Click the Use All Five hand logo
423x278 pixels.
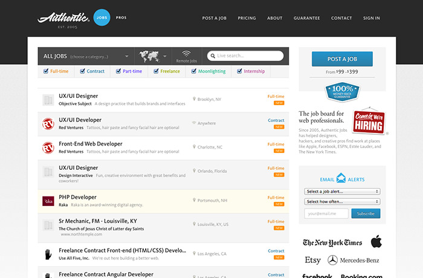(48, 253)
